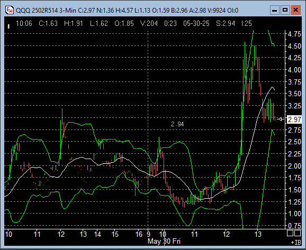Click the right square box beside the time axis

point(297,233)
